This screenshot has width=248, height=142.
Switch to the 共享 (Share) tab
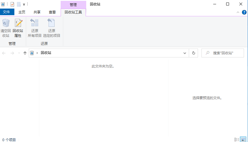tap(37, 12)
